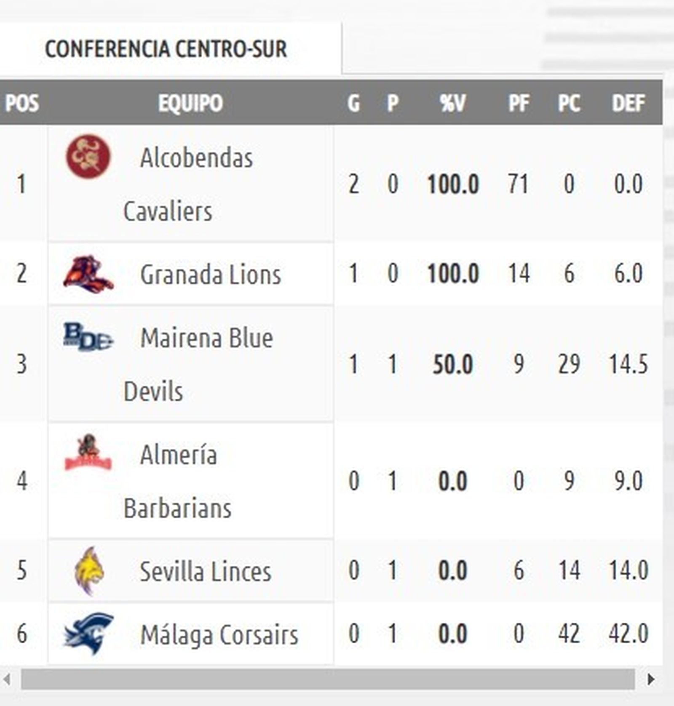
Task: Click the EQUIPO column header
Action: pyautogui.click(x=190, y=103)
